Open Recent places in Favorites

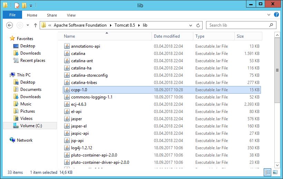point(33,60)
